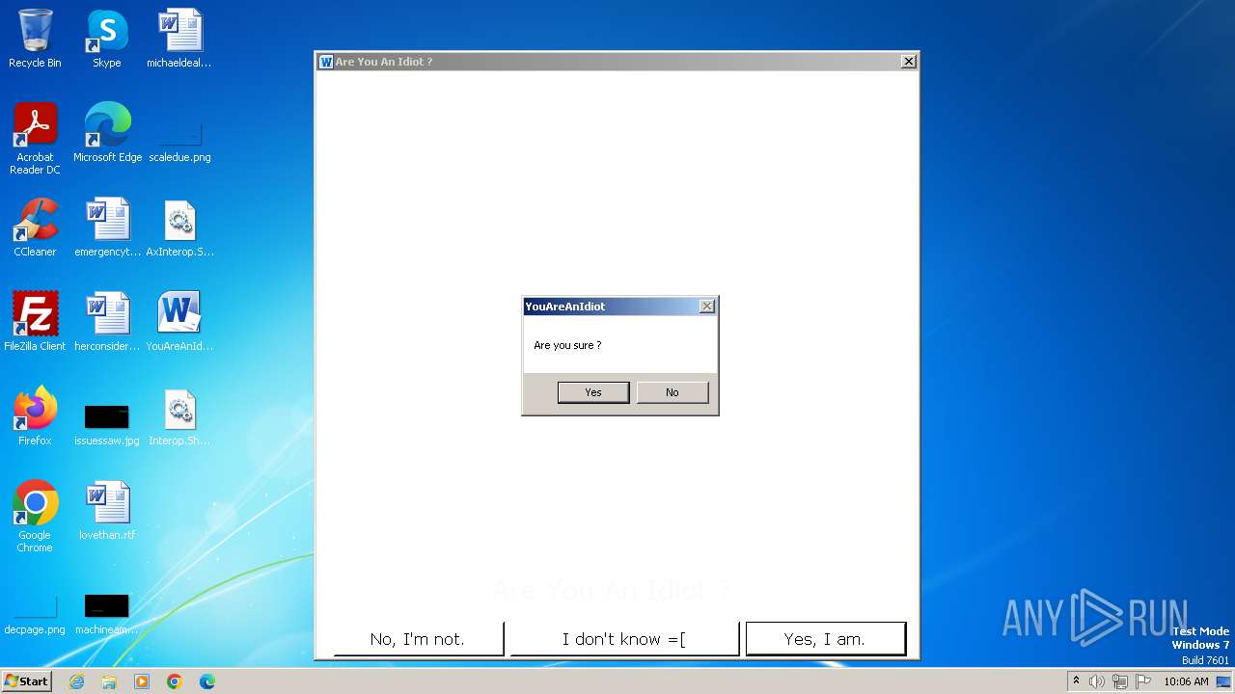
Task: Open the Skype desktop shortcut
Action: (x=107, y=39)
